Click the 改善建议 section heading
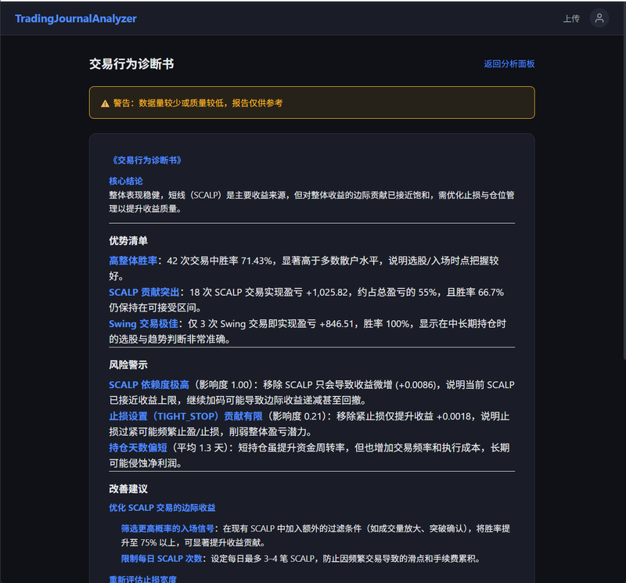The height and width of the screenshot is (583, 626). (x=128, y=489)
